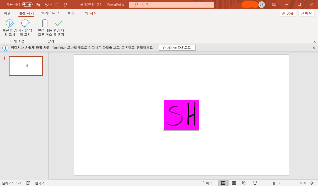This screenshot has height=186, width=318.
Task: Switch to Reading view icon
Action: click(x=244, y=183)
